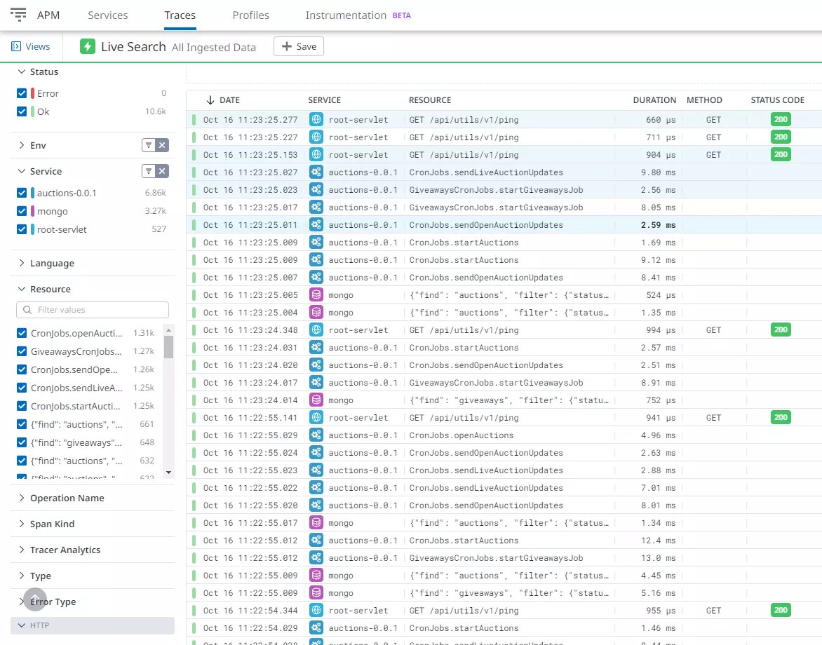Click the Save button
The width and height of the screenshot is (822, 645).
point(299,46)
